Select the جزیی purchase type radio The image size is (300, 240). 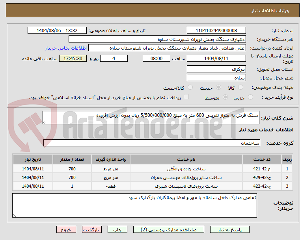coord(250,97)
